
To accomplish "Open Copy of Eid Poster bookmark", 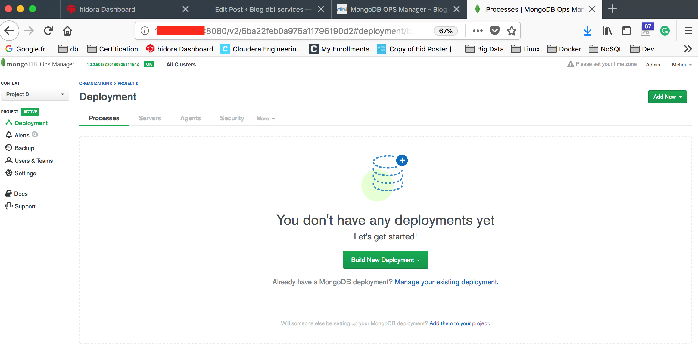I will tap(417, 49).
